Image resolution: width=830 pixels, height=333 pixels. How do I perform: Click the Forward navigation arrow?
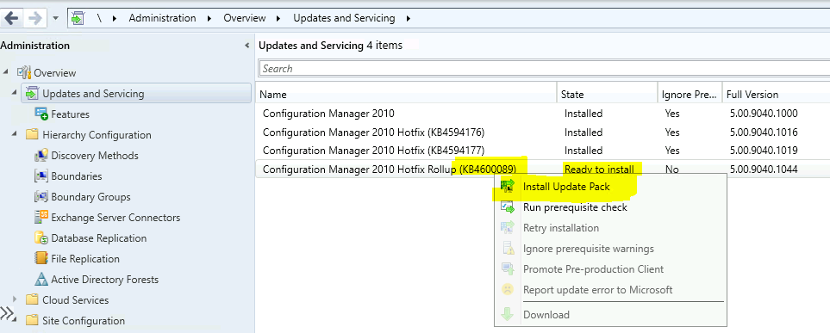click(x=35, y=19)
